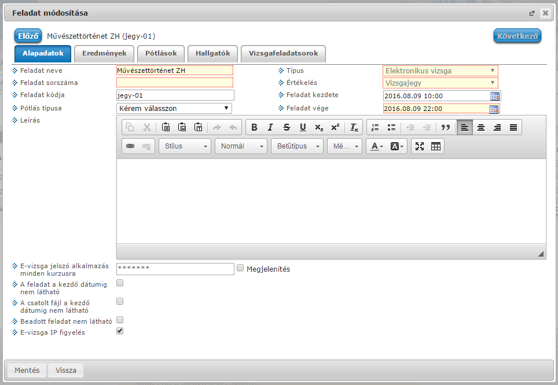Switch to the Alapadatok tab

[43, 54]
